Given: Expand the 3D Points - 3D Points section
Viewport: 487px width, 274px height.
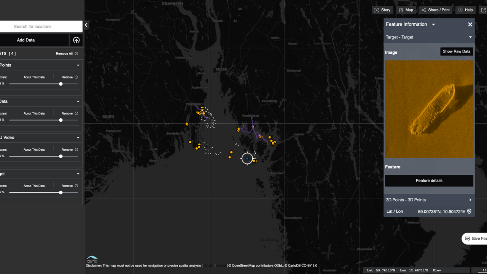Looking at the screenshot, I should [x=470, y=200].
